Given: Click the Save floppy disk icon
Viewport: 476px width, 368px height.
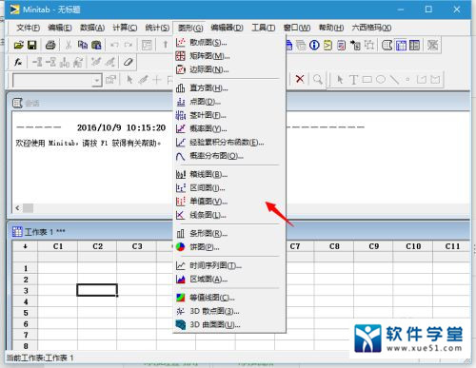Looking at the screenshot, I should coord(32,45).
